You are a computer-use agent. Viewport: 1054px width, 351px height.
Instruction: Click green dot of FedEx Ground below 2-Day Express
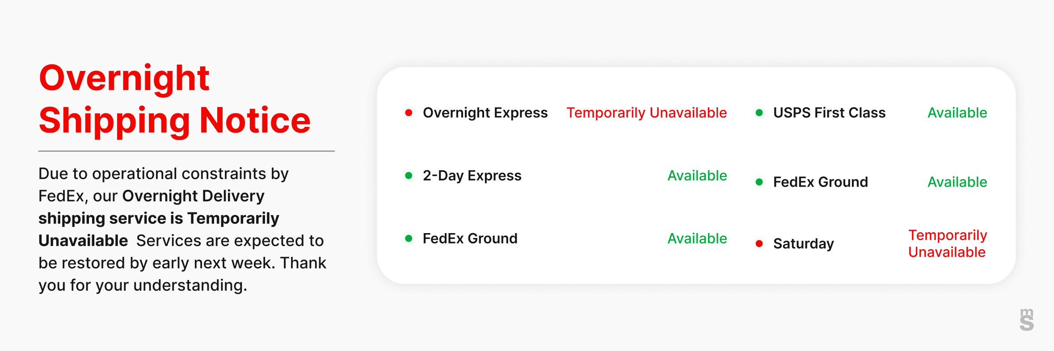point(409,238)
